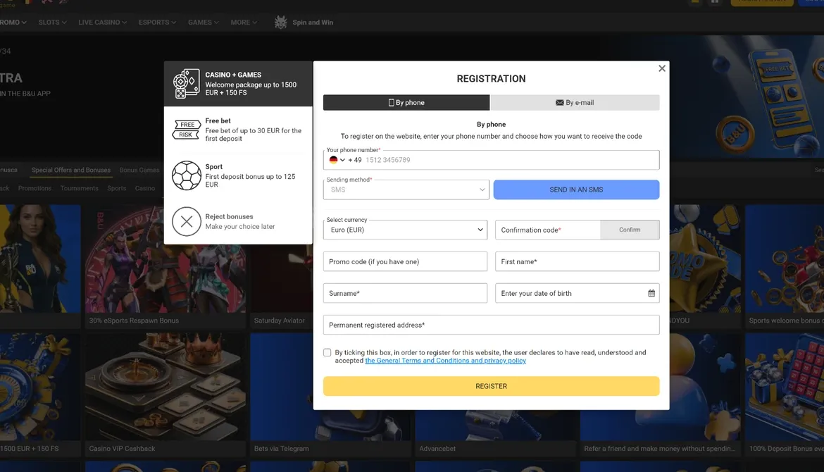The height and width of the screenshot is (472, 824).
Task: Expand the GAMES menu
Action: pos(204,22)
